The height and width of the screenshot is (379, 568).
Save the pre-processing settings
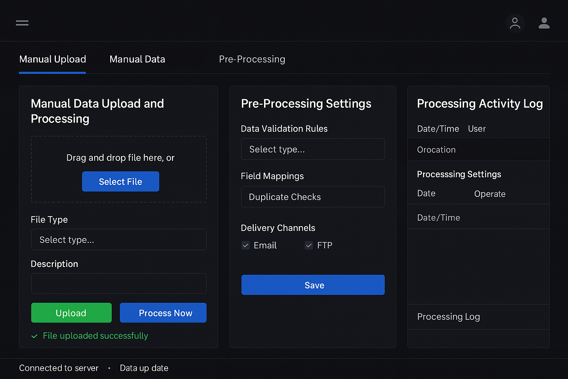click(x=313, y=285)
